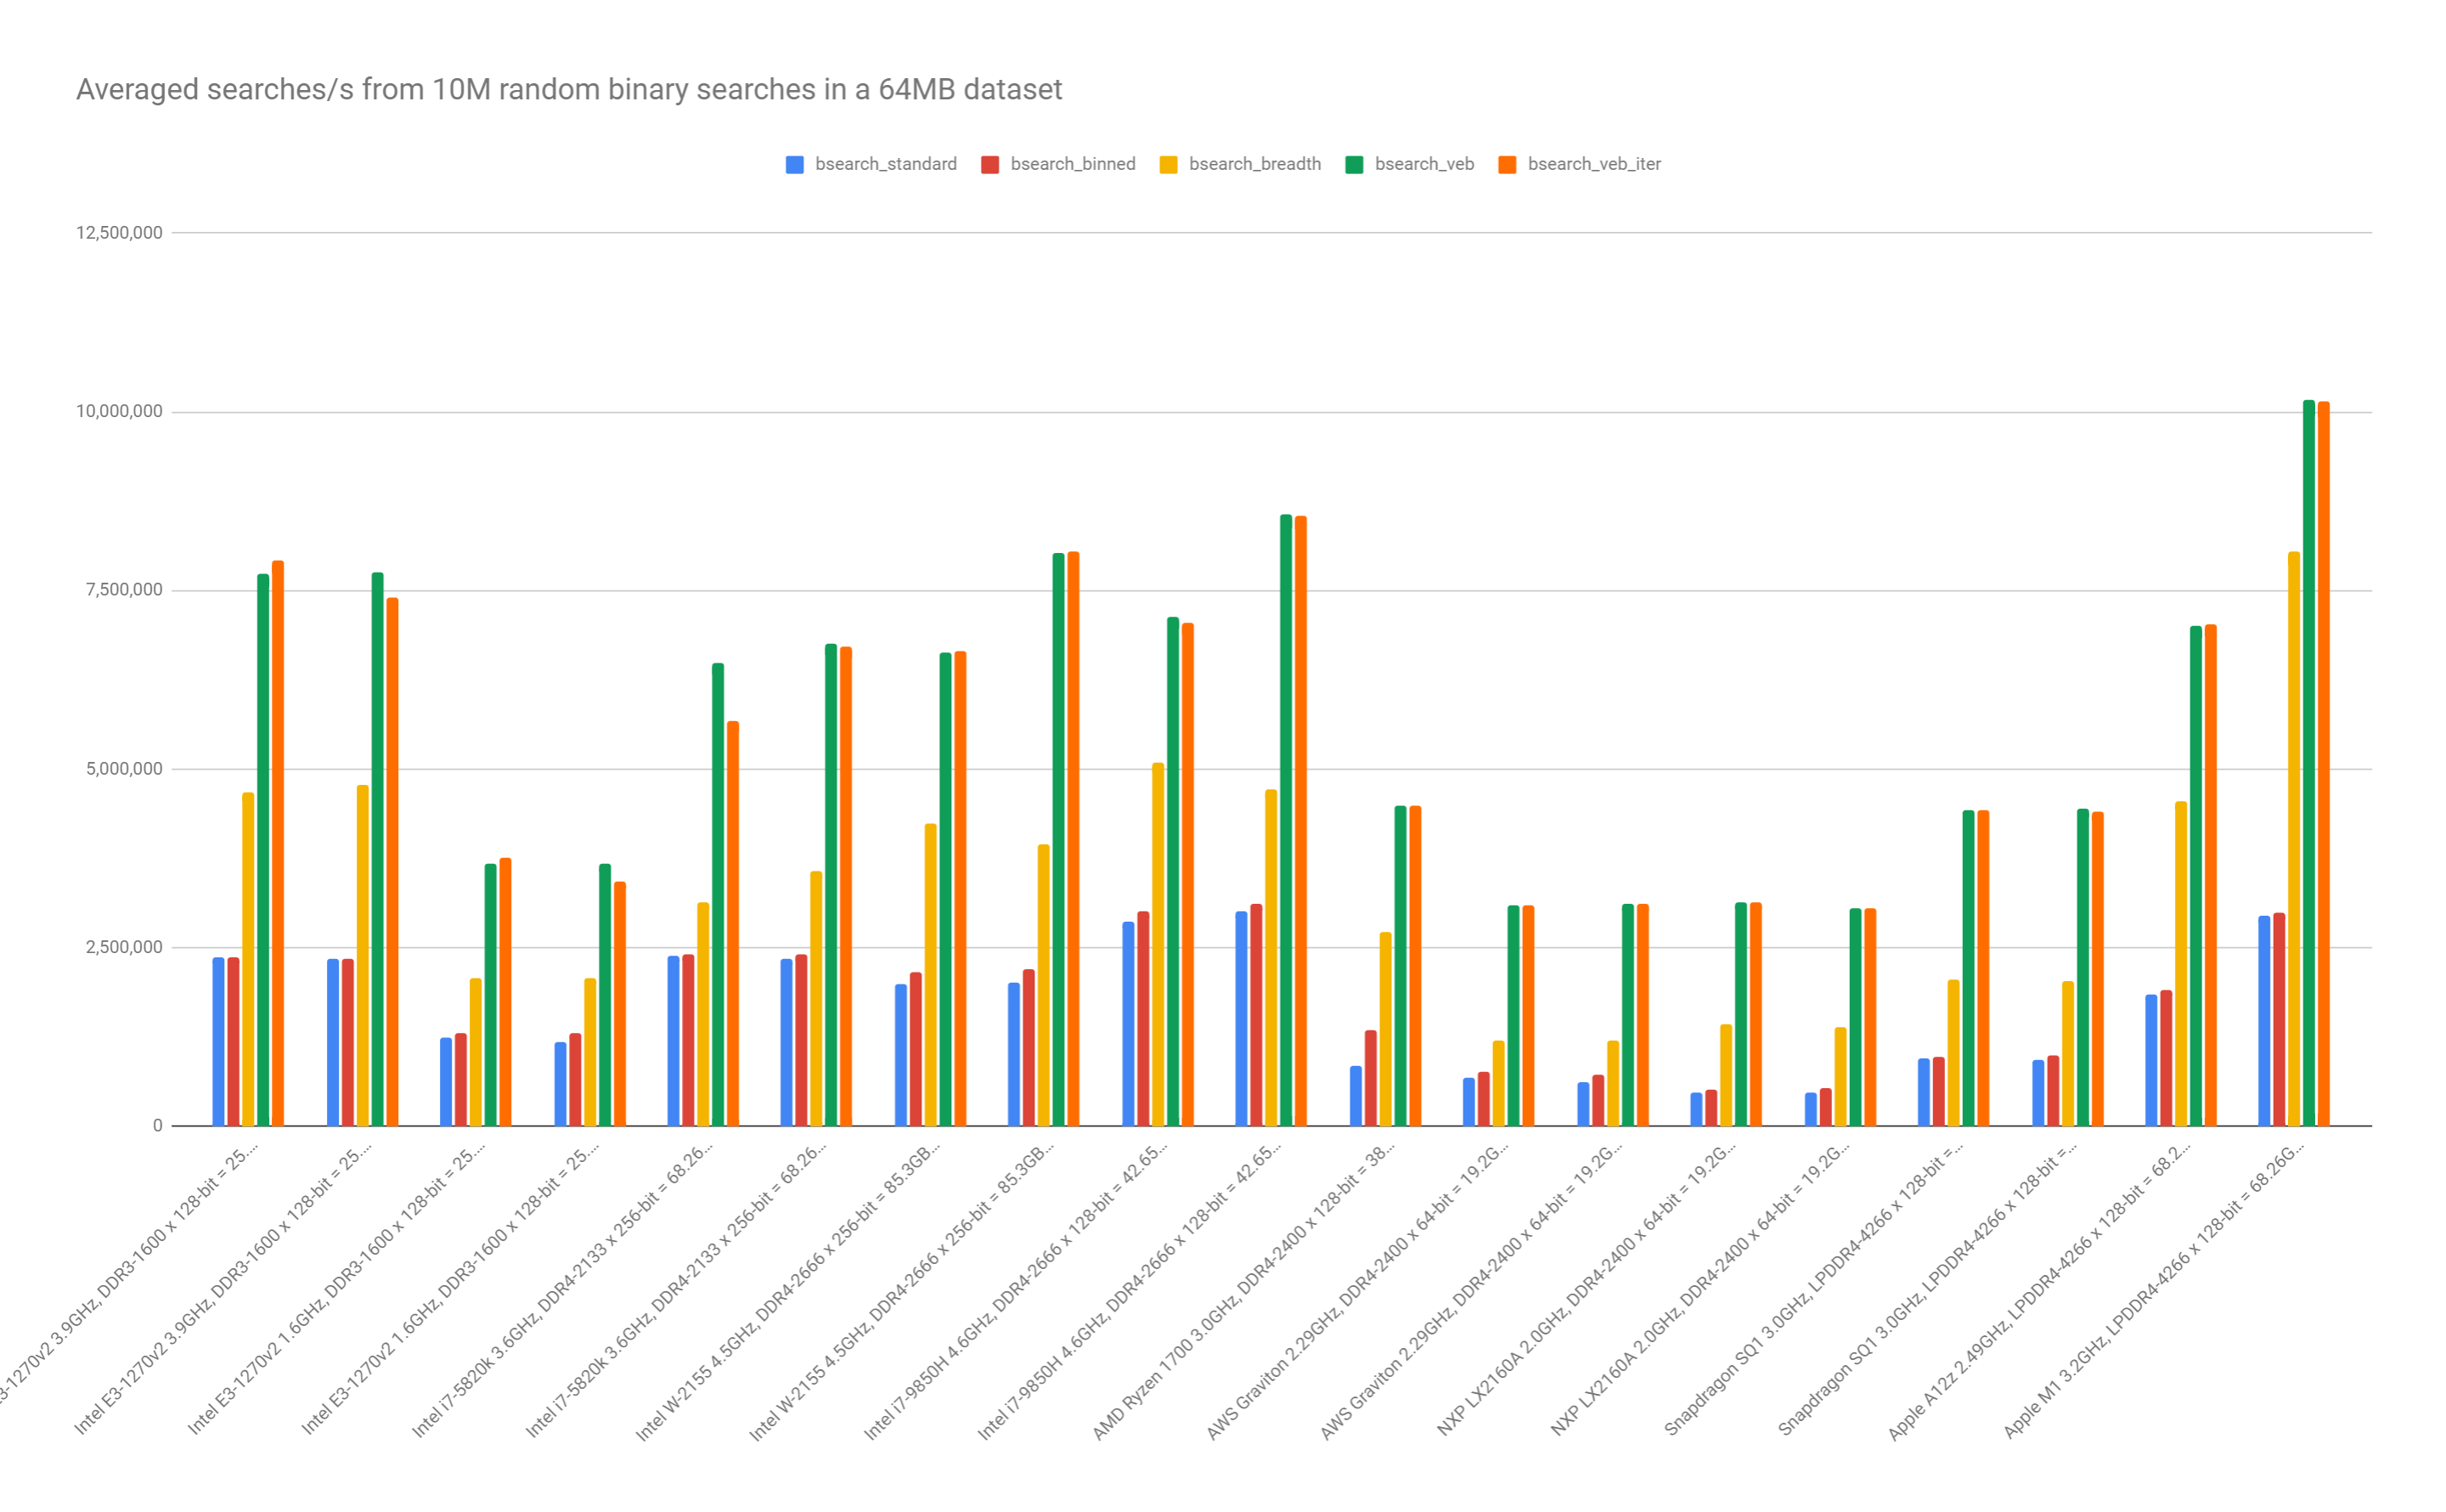Select the bsearch_binned legend label
The image size is (2446, 1512).
coord(1073,164)
